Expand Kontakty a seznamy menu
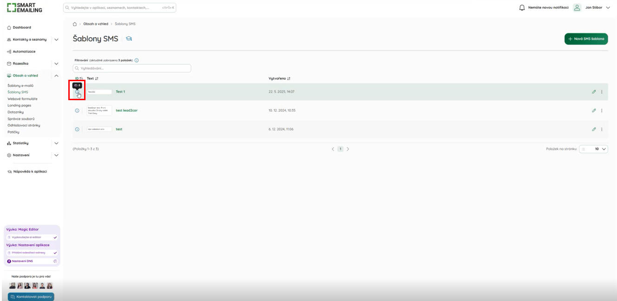 click(x=56, y=39)
